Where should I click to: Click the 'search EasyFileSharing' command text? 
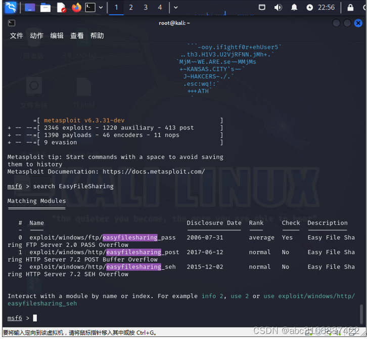[73, 186]
